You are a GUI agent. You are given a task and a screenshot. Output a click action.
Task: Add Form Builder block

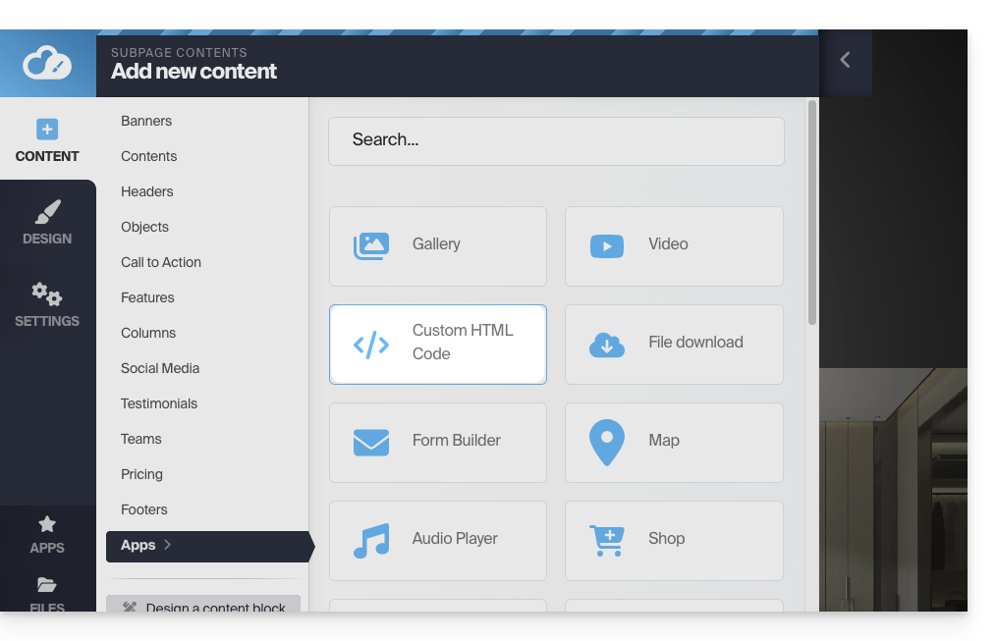(x=437, y=442)
